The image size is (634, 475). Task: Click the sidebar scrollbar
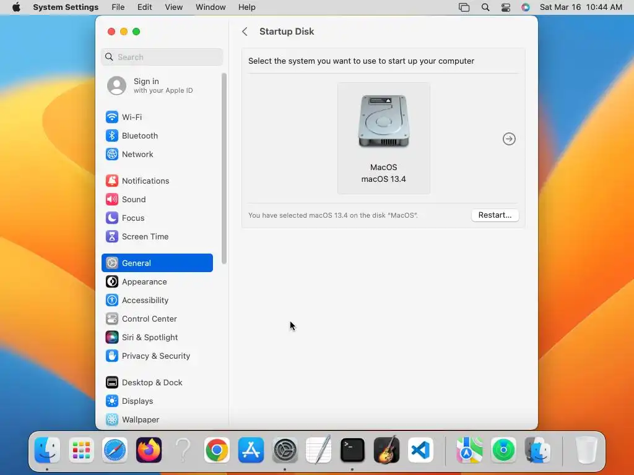pos(224,168)
